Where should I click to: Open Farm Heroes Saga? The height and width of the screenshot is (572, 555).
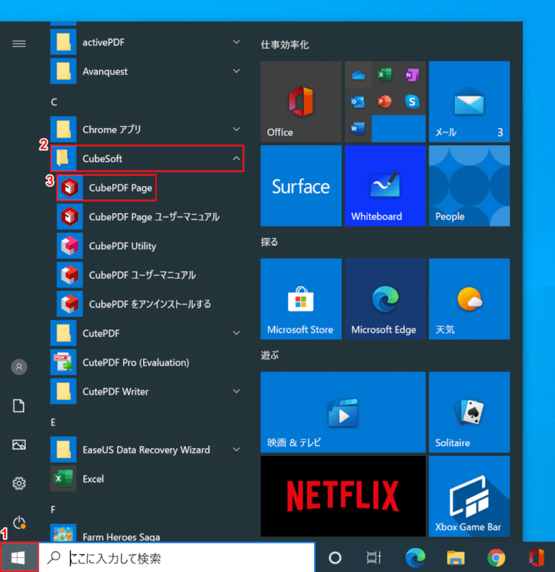coord(146,534)
